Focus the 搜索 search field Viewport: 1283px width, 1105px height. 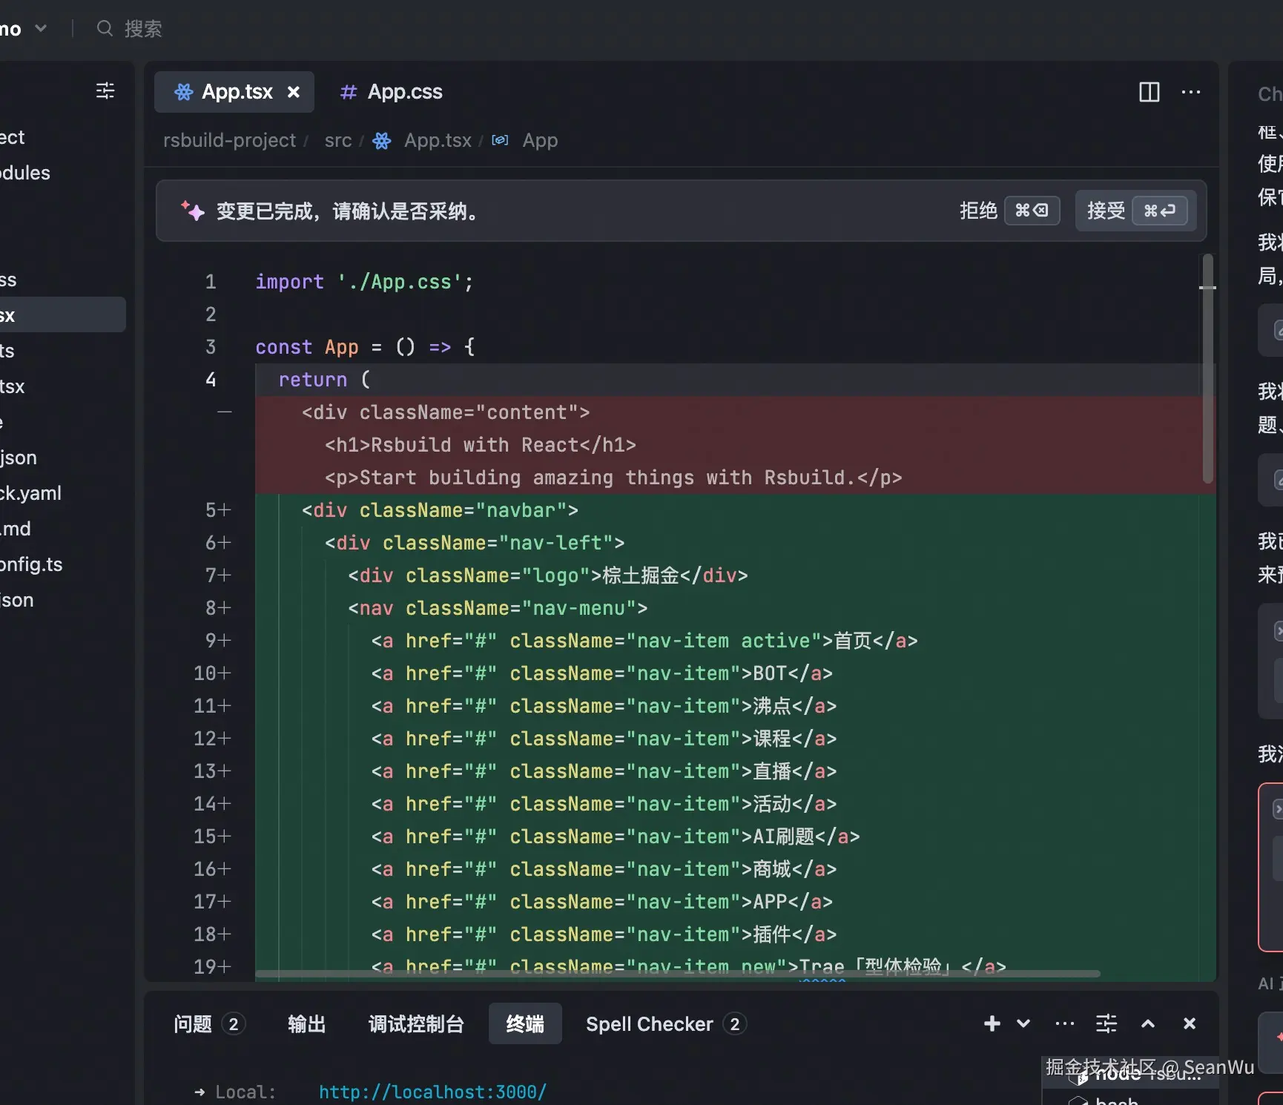[143, 29]
